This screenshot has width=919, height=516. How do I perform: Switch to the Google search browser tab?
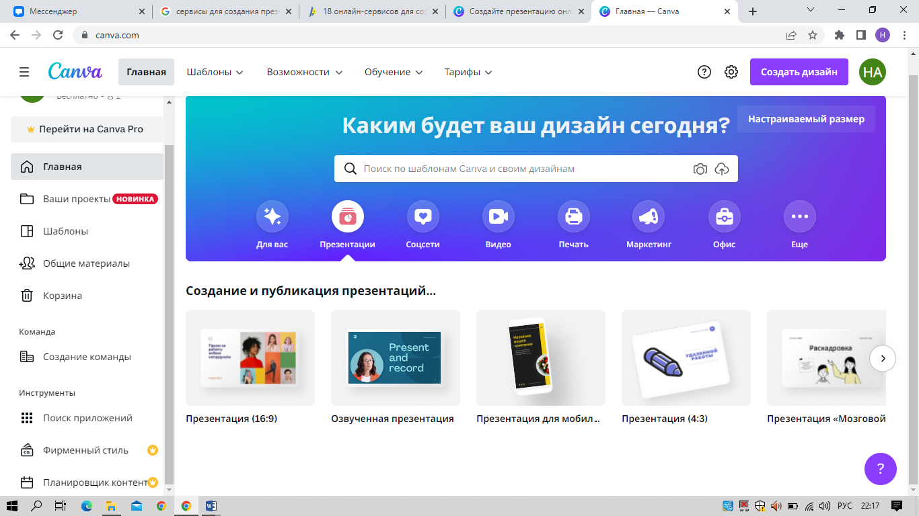pos(225,11)
